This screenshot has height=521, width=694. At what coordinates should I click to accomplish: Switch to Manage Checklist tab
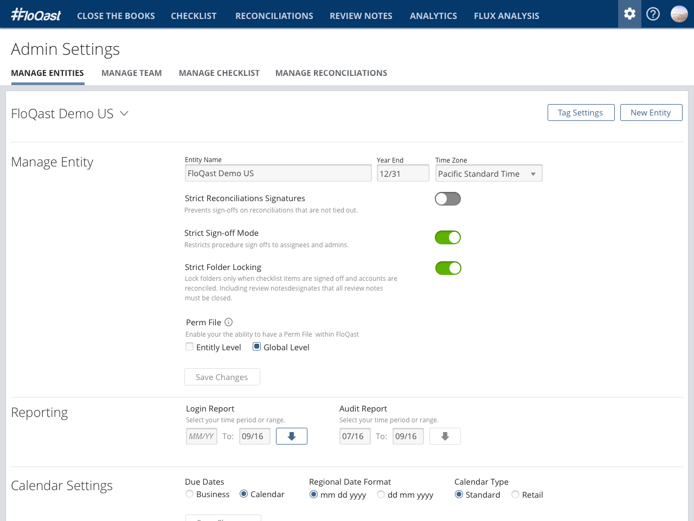[219, 73]
